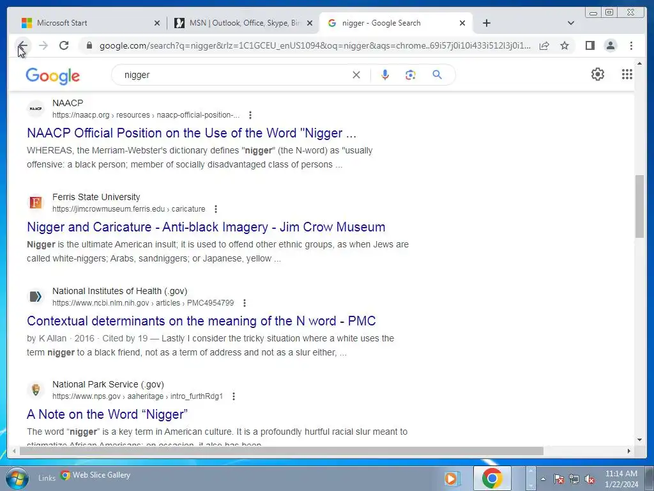Open more options beside the NIH result
This screenshot has width=654, height=491.
click(x=245, y=302)
